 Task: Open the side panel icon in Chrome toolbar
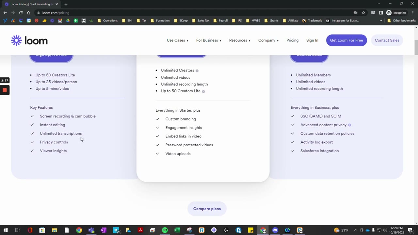click(x=381, y=13)
